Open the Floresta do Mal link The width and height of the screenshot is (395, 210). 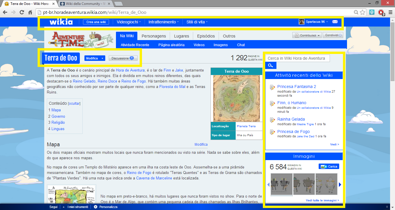[x=172, y=87]
